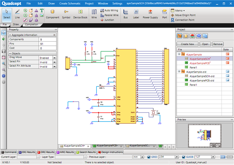The height and width of the screenshot is (165, 234).
Task: Open the DRC Results tab
Action: pyautogui.click(x=46, y=152)
